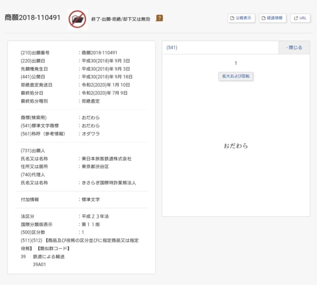The width and height of the screenshot is (317, 285).
Task: Select applicant name 東日本旅客鉄道株式会社
Action: (x=106, y=159)
